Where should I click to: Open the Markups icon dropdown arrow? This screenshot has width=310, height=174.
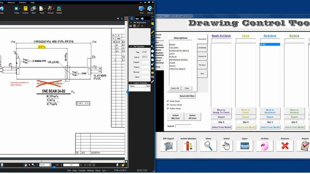pyautogui.click(x=53, y=9)
